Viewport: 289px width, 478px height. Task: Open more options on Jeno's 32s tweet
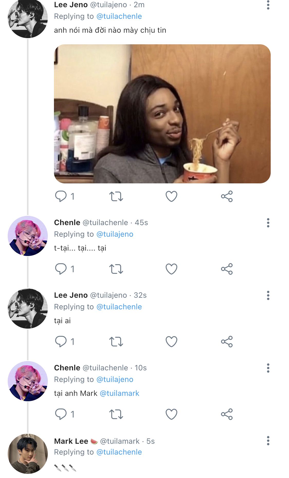point(268,295)
